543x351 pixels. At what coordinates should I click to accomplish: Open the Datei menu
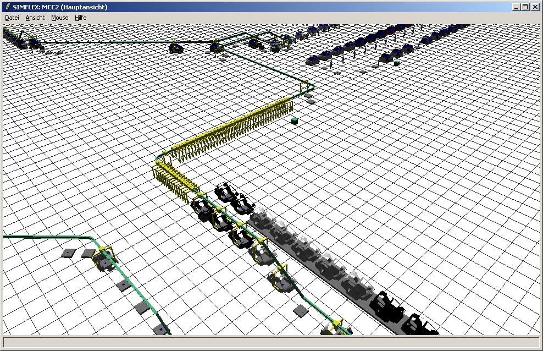click(x=12, y=18)
